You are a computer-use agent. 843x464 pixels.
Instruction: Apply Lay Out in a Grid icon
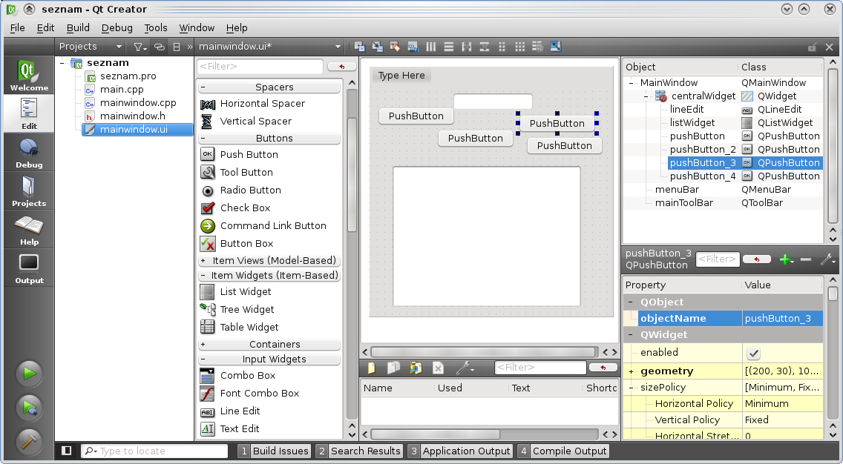(x=520, y=47)
